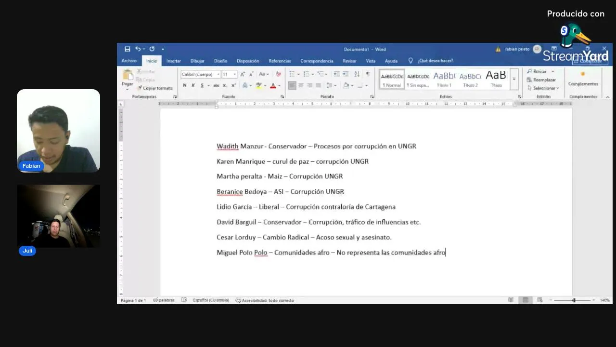Switch to the Referencias tab
The width and height of the screenshot is (616, 347).
click(280, 61)
